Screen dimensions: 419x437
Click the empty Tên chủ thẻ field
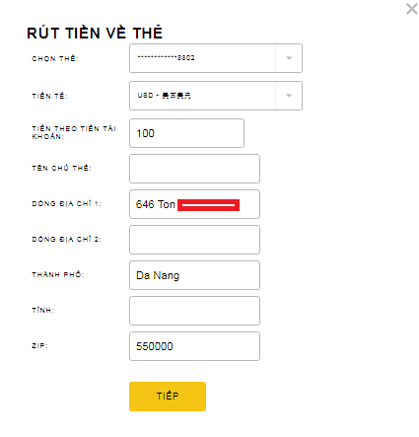point(194,169)
